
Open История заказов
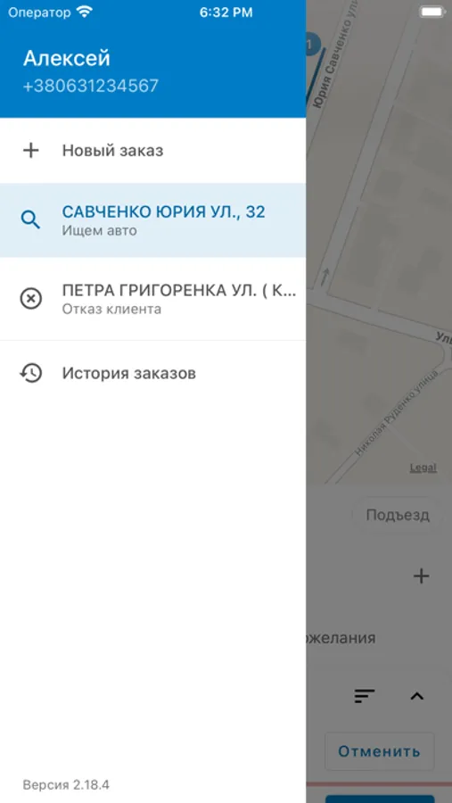(x=153, y=373)
